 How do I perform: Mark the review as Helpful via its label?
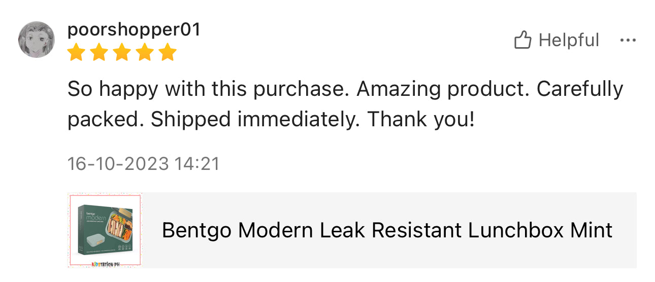(x=569, y=40)
